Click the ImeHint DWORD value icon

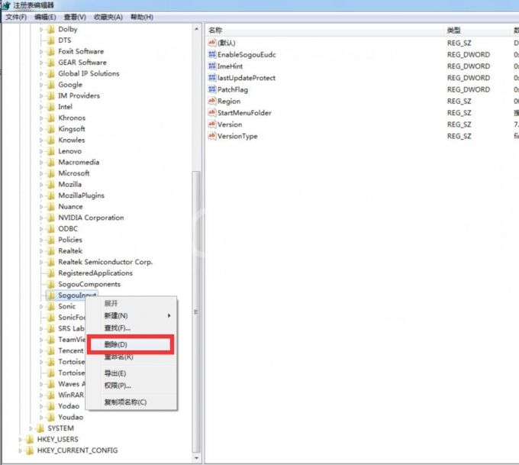point(212,66)
